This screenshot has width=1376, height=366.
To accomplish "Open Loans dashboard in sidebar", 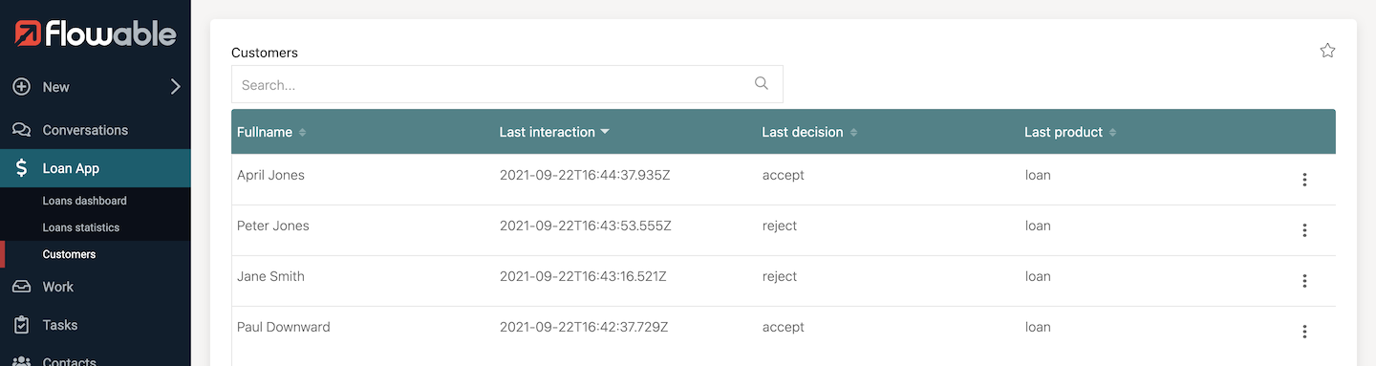I will point(85,201).
